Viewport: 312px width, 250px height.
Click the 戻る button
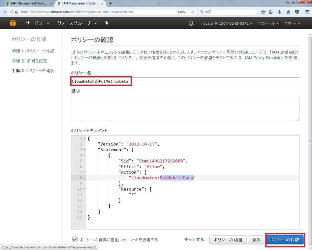pyautogui.click(x=256, y=240)
